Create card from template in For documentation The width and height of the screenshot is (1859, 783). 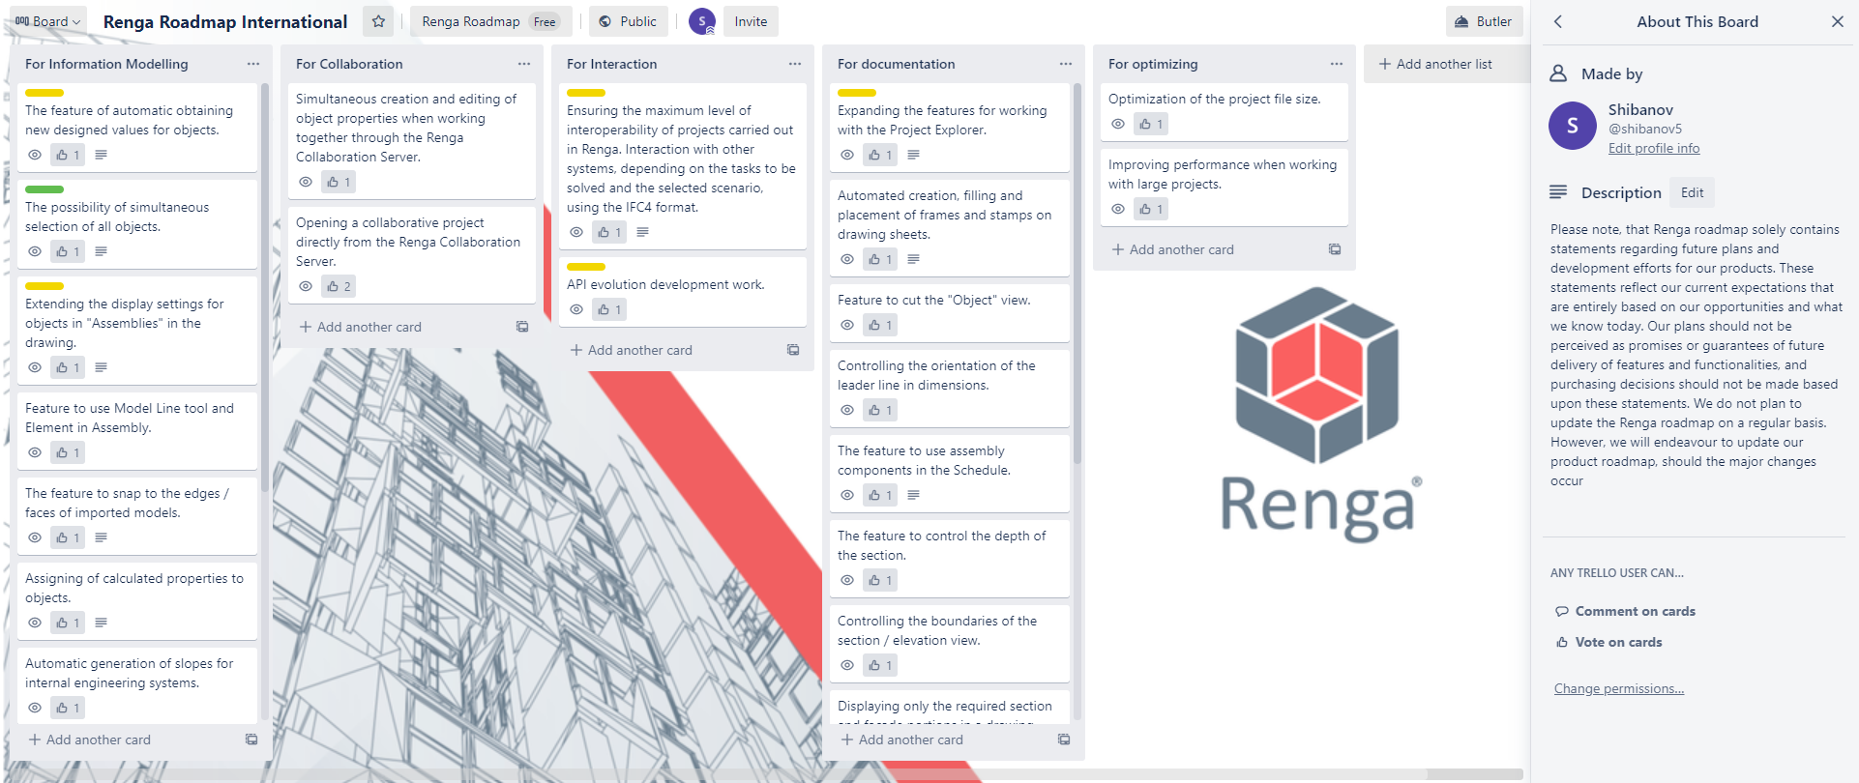coord(1064,739)
